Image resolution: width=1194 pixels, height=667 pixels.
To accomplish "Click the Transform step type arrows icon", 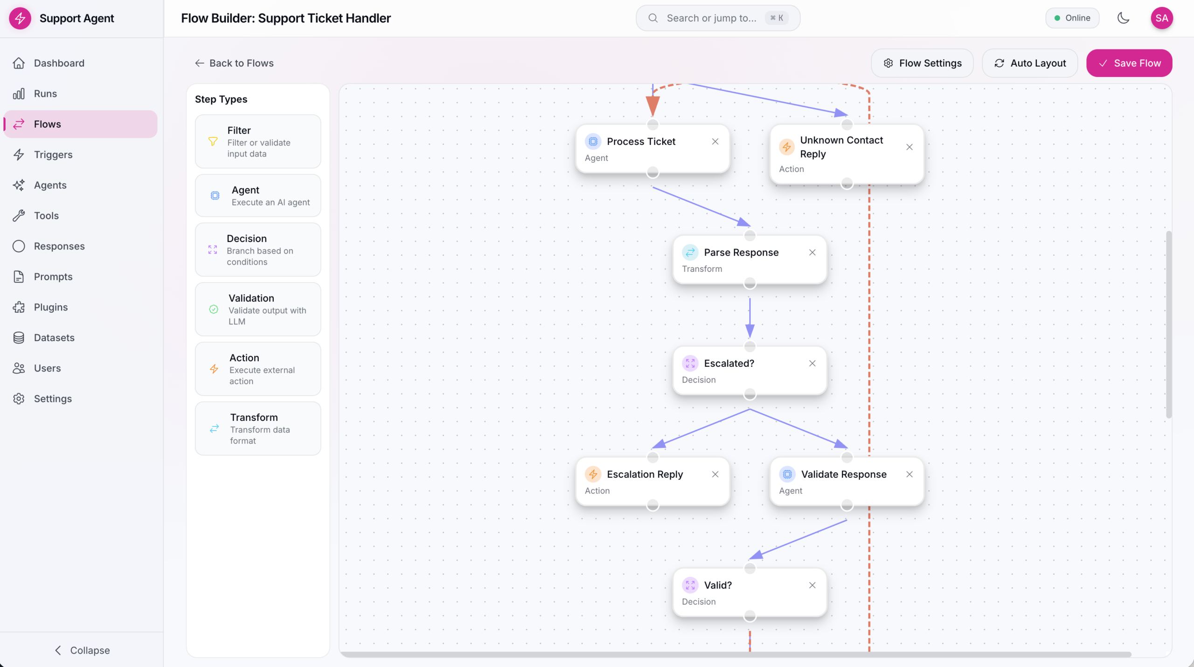I will tap(215, 429).
